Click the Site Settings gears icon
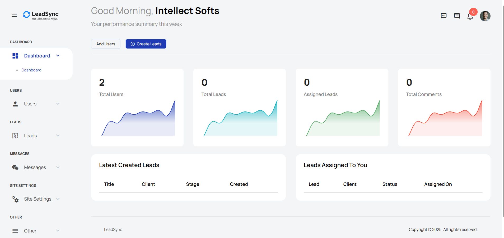The height and width of the screenshot is (238, 504). coord(15,199)
